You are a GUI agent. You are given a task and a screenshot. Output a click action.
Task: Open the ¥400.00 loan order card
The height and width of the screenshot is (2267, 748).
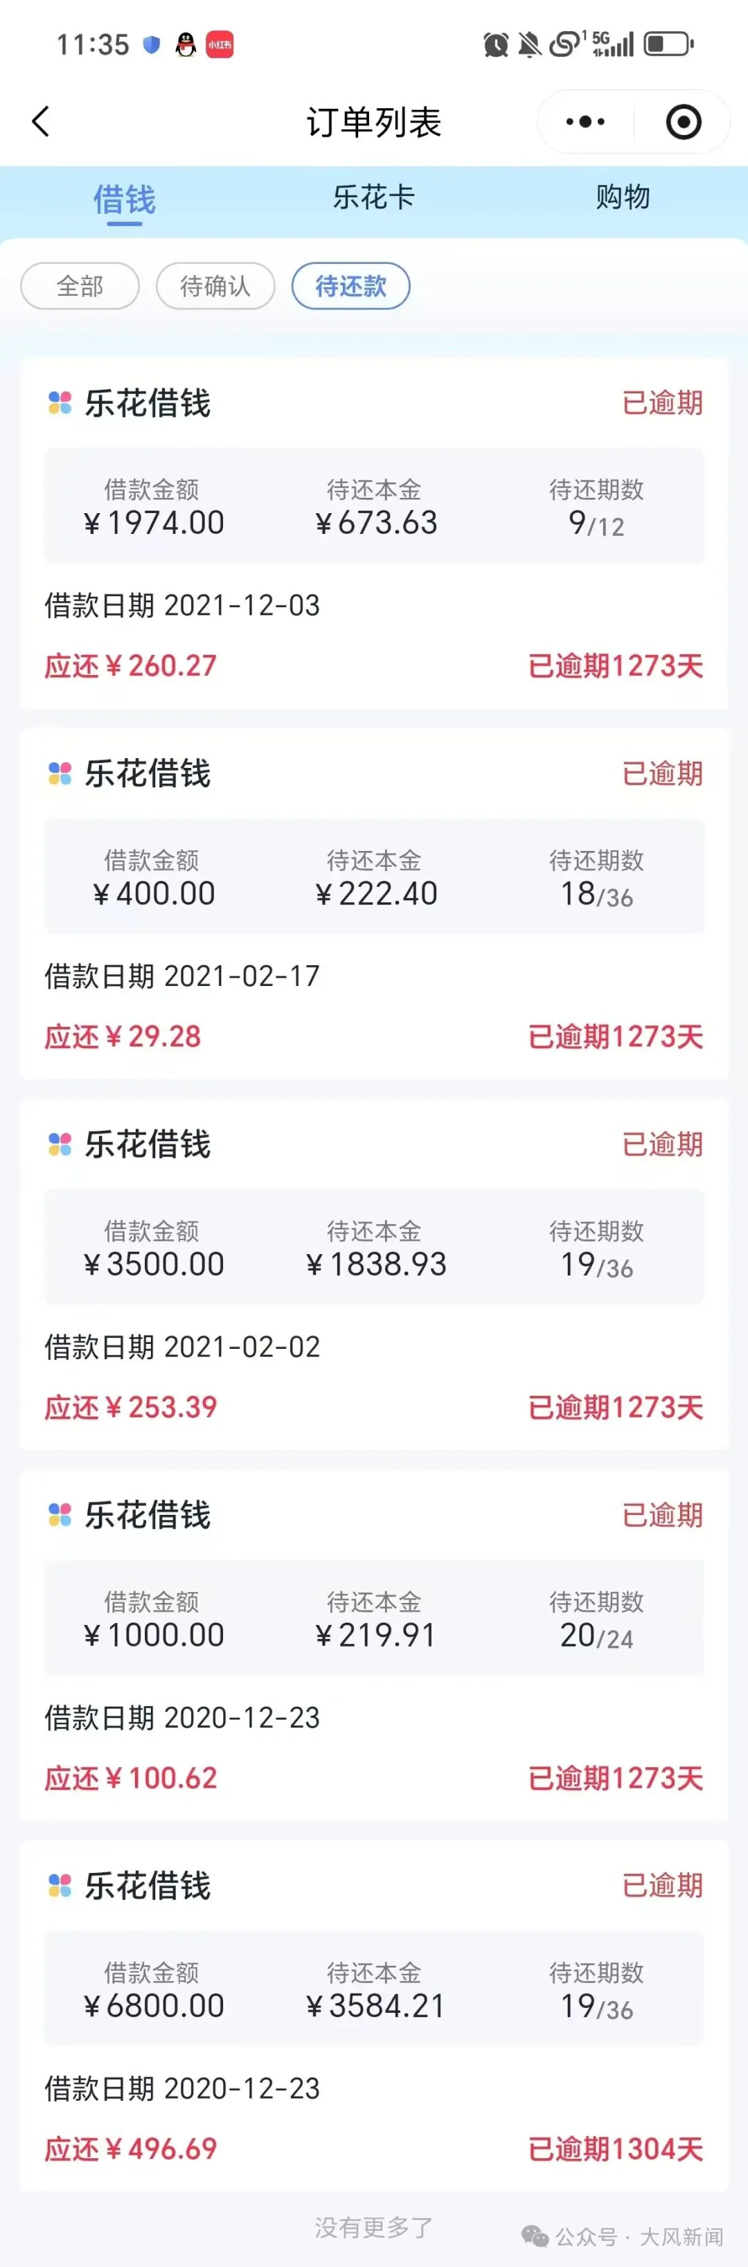(x=373, y=902)
